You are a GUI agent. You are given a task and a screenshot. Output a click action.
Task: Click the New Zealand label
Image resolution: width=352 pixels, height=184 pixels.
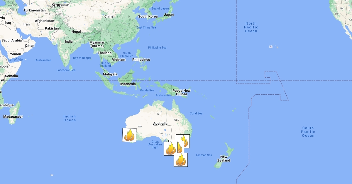pos(224,159)
